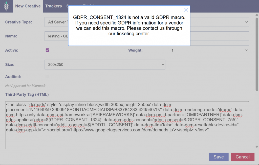Viewport: 259px width, 165px height.
Task: Save the new creative
Action: [219, 157]
